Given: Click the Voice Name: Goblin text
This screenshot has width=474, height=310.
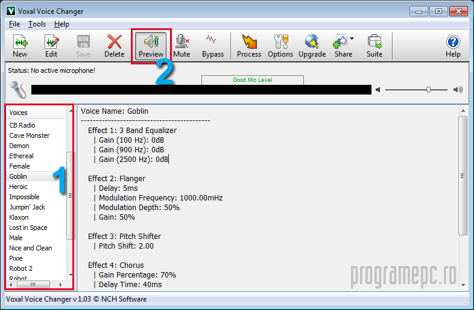Looking at the screenshot, I should pyautogui.click(x=115, y=111).
